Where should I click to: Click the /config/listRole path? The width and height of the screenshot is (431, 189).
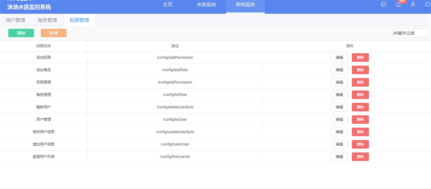tap(175, 95)
